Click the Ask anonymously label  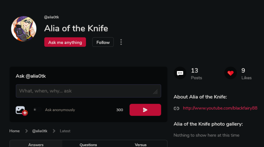(x=60, y=110)
